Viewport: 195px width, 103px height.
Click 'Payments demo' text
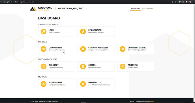(x=133, y=67)
